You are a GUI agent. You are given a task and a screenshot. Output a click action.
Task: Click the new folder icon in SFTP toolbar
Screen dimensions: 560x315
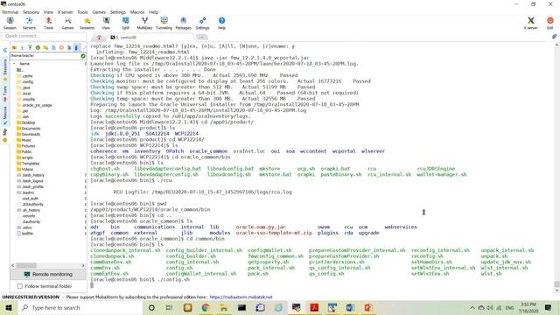pyautogui.click(x=45, y=47)
